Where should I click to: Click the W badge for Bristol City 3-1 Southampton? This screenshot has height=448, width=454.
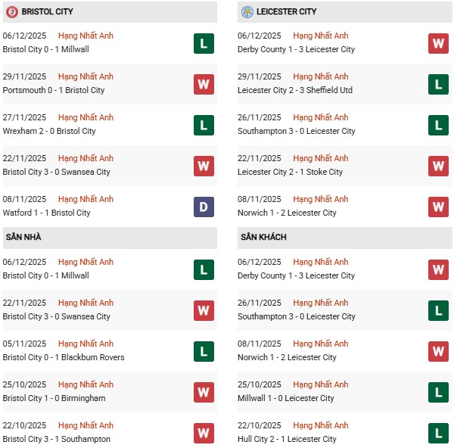[204, 433]
